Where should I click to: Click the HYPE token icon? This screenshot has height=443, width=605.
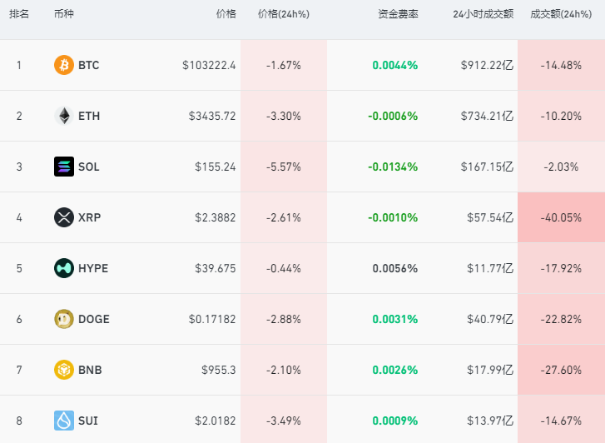64,268
